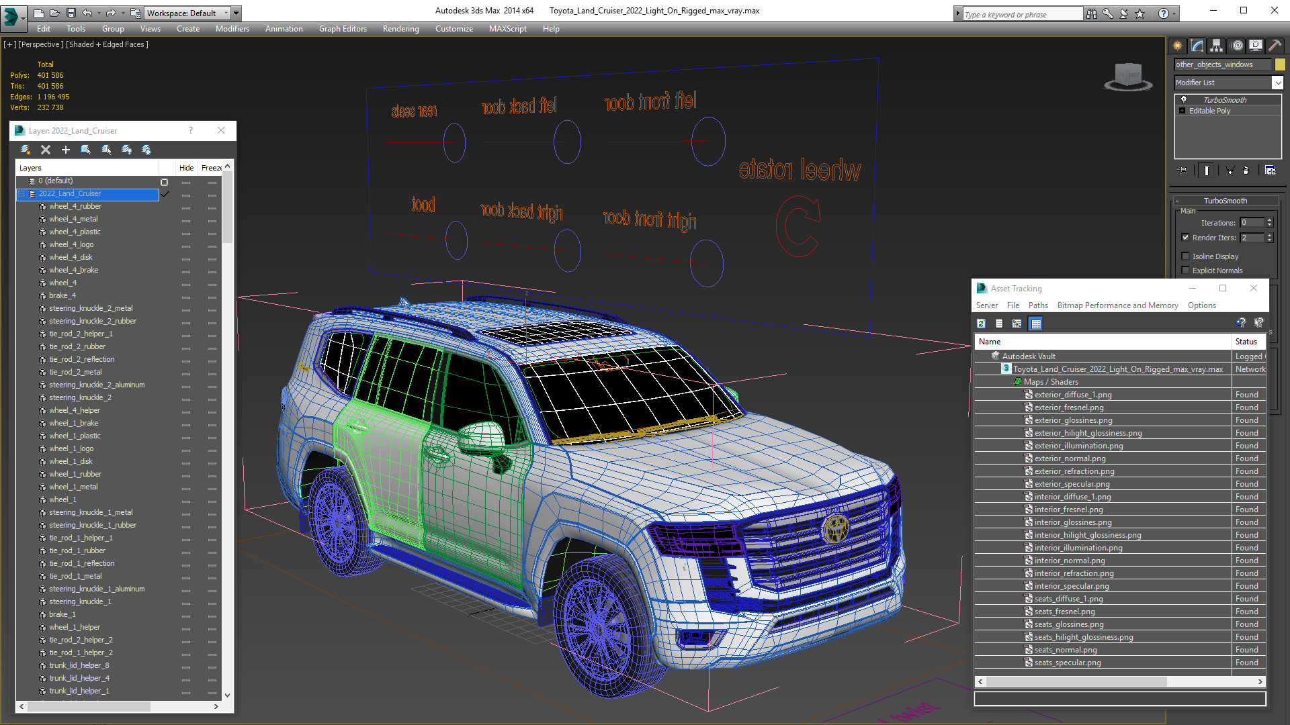Toggle the Render Iters checkbox
The width and height of the screenshot is (1290, 725).
tap(1186, 237)
